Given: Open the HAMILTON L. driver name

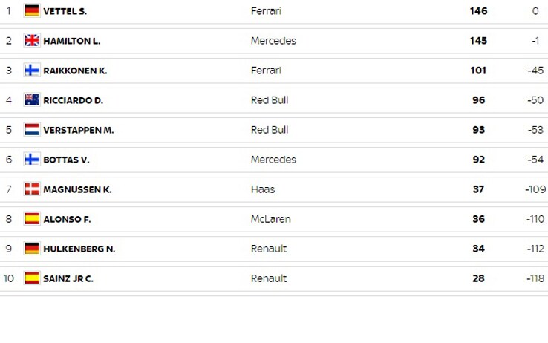Looking at the screenshot, I should [x=71, y=41].
